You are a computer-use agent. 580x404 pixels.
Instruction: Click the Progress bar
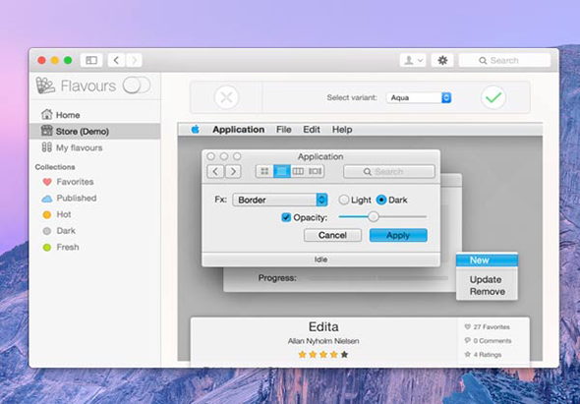[378, 278]
